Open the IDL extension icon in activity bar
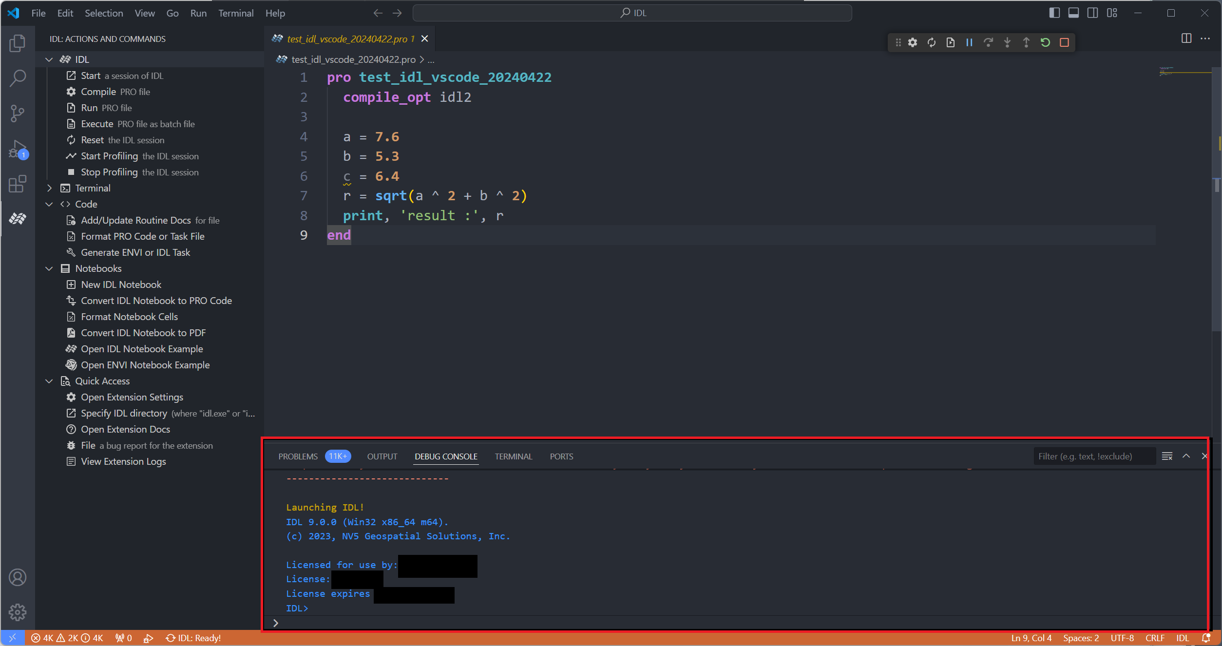The width and height of the screenshot is (1222, 646). [18, 219]
